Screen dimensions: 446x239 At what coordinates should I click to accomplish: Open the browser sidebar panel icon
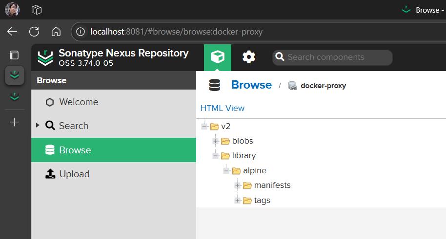point(15,55)
